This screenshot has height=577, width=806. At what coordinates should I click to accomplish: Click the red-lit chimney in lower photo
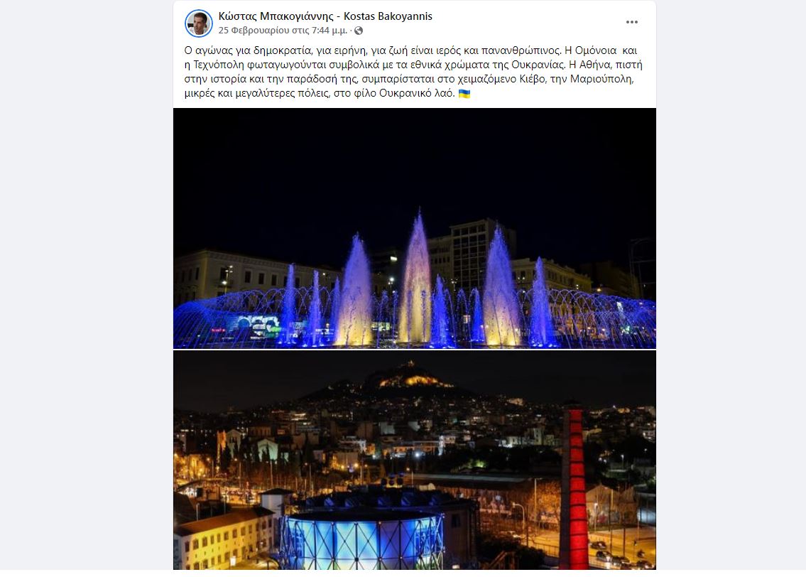tap(574, 486)
